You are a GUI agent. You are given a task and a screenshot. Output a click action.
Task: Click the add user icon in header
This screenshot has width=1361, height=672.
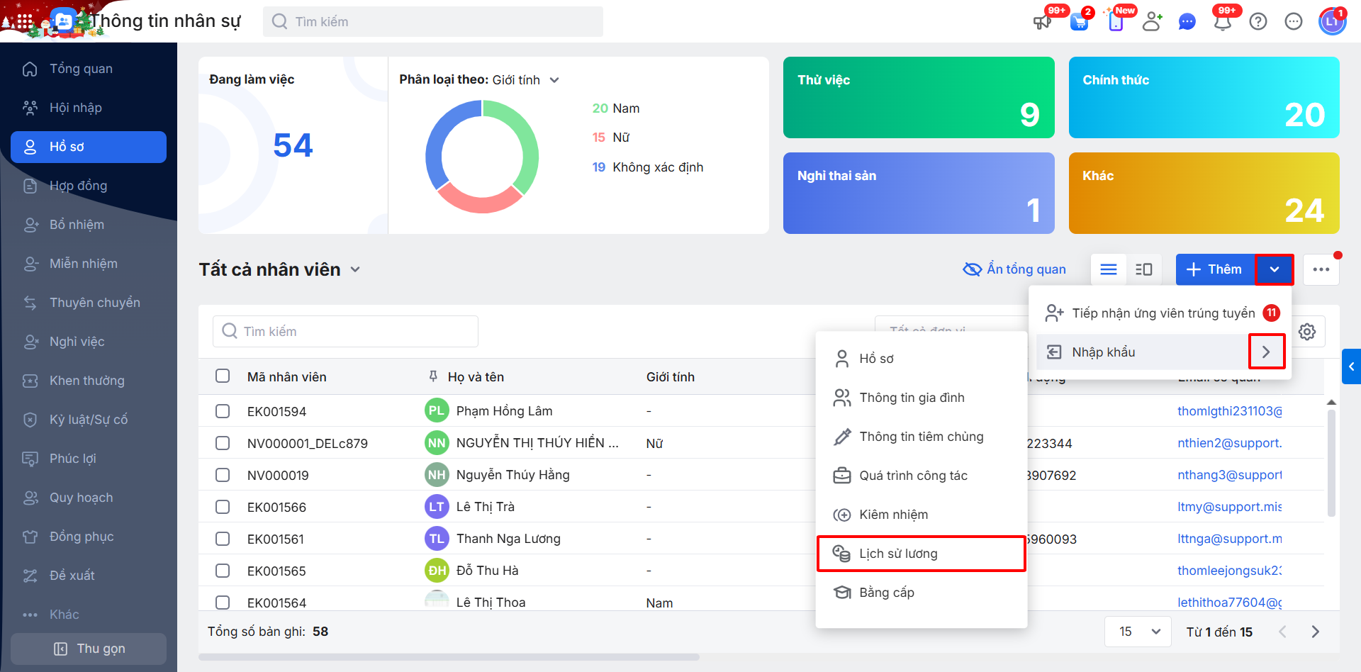pyautogui.click(x=1152, y=22)
